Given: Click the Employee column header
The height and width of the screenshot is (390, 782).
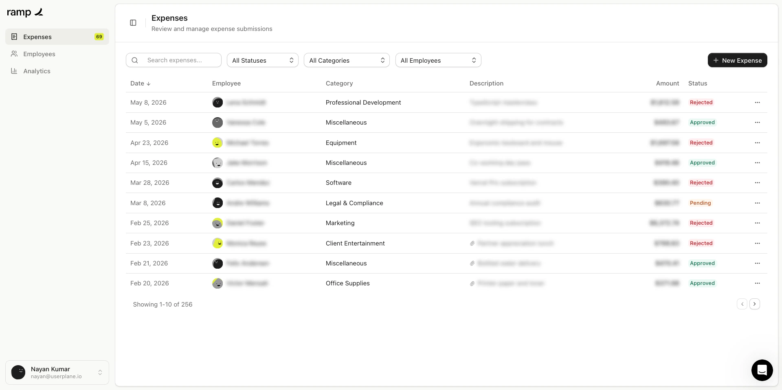Looking at the screenshot, I should pos(226,83).
